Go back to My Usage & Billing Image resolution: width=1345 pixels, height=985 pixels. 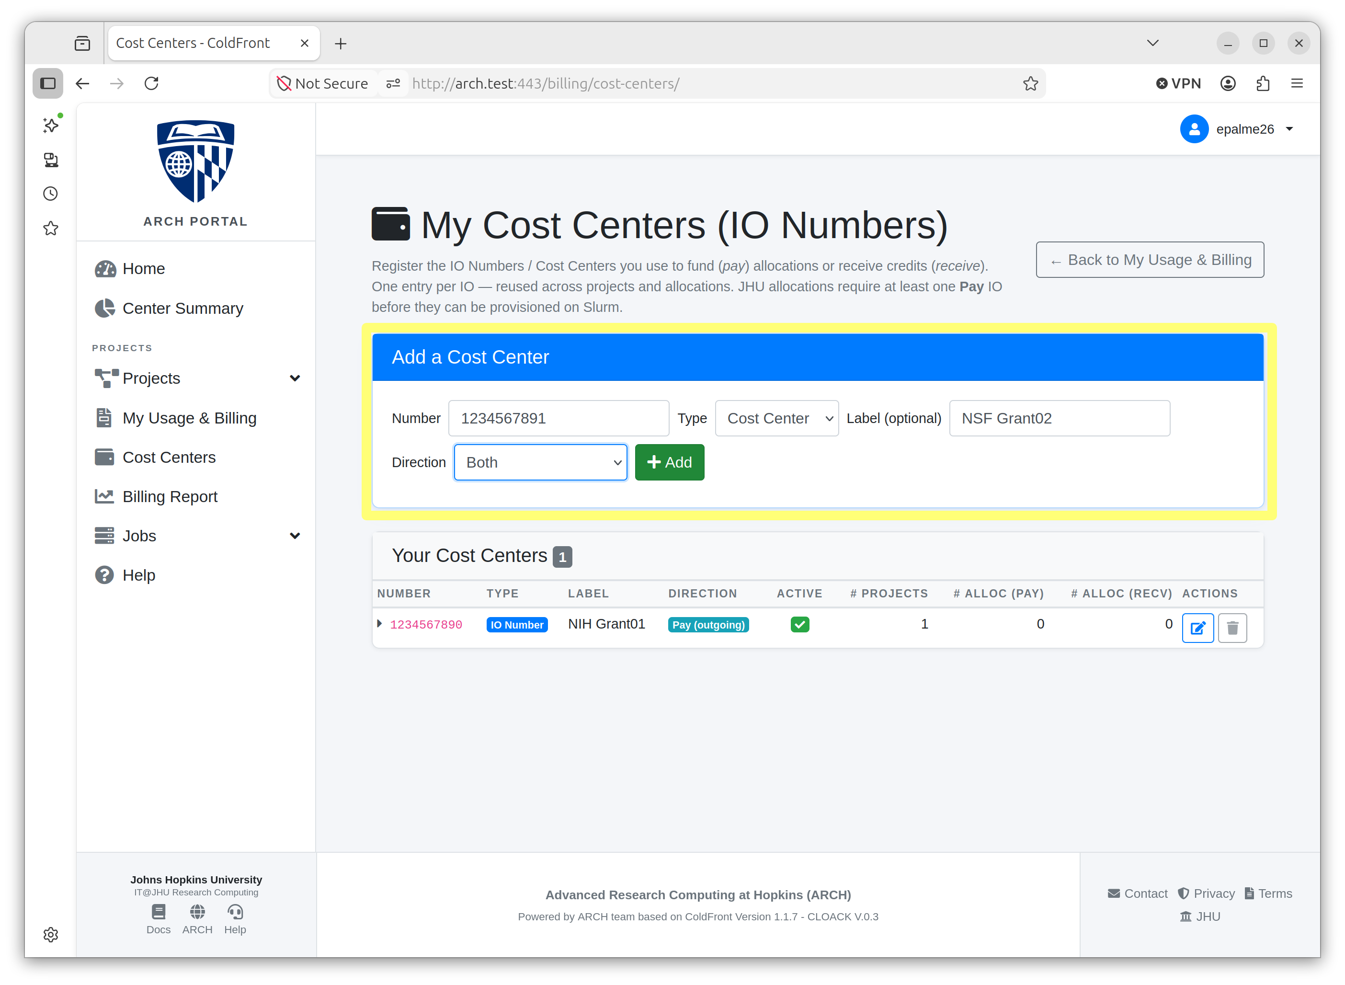coord(1150,259)
